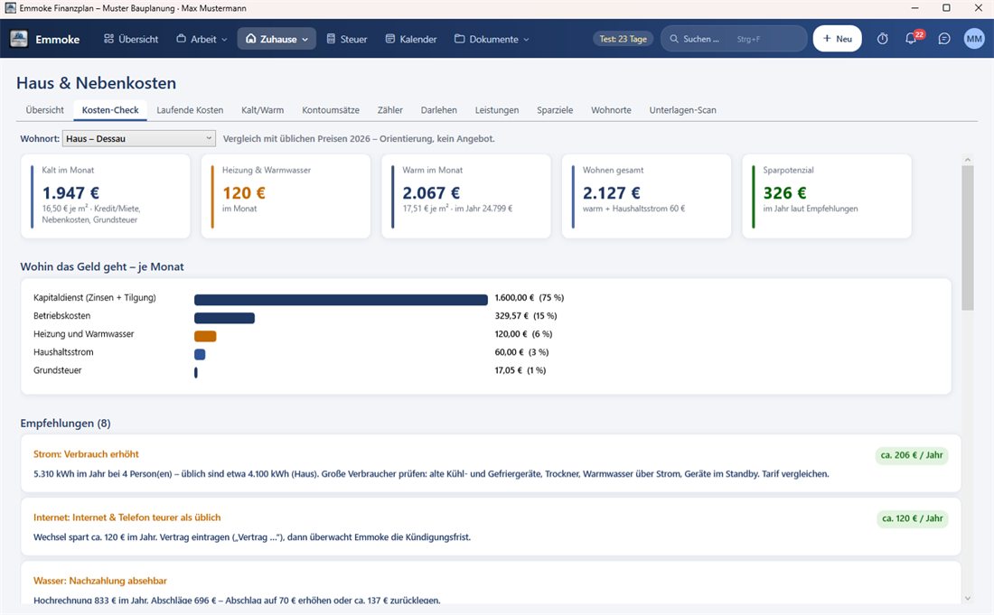Go to Übersicht in the top navigation

[131, 39]
